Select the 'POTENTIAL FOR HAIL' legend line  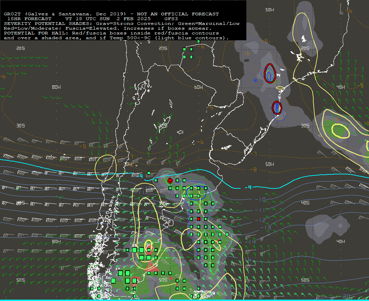click(111, 33)
